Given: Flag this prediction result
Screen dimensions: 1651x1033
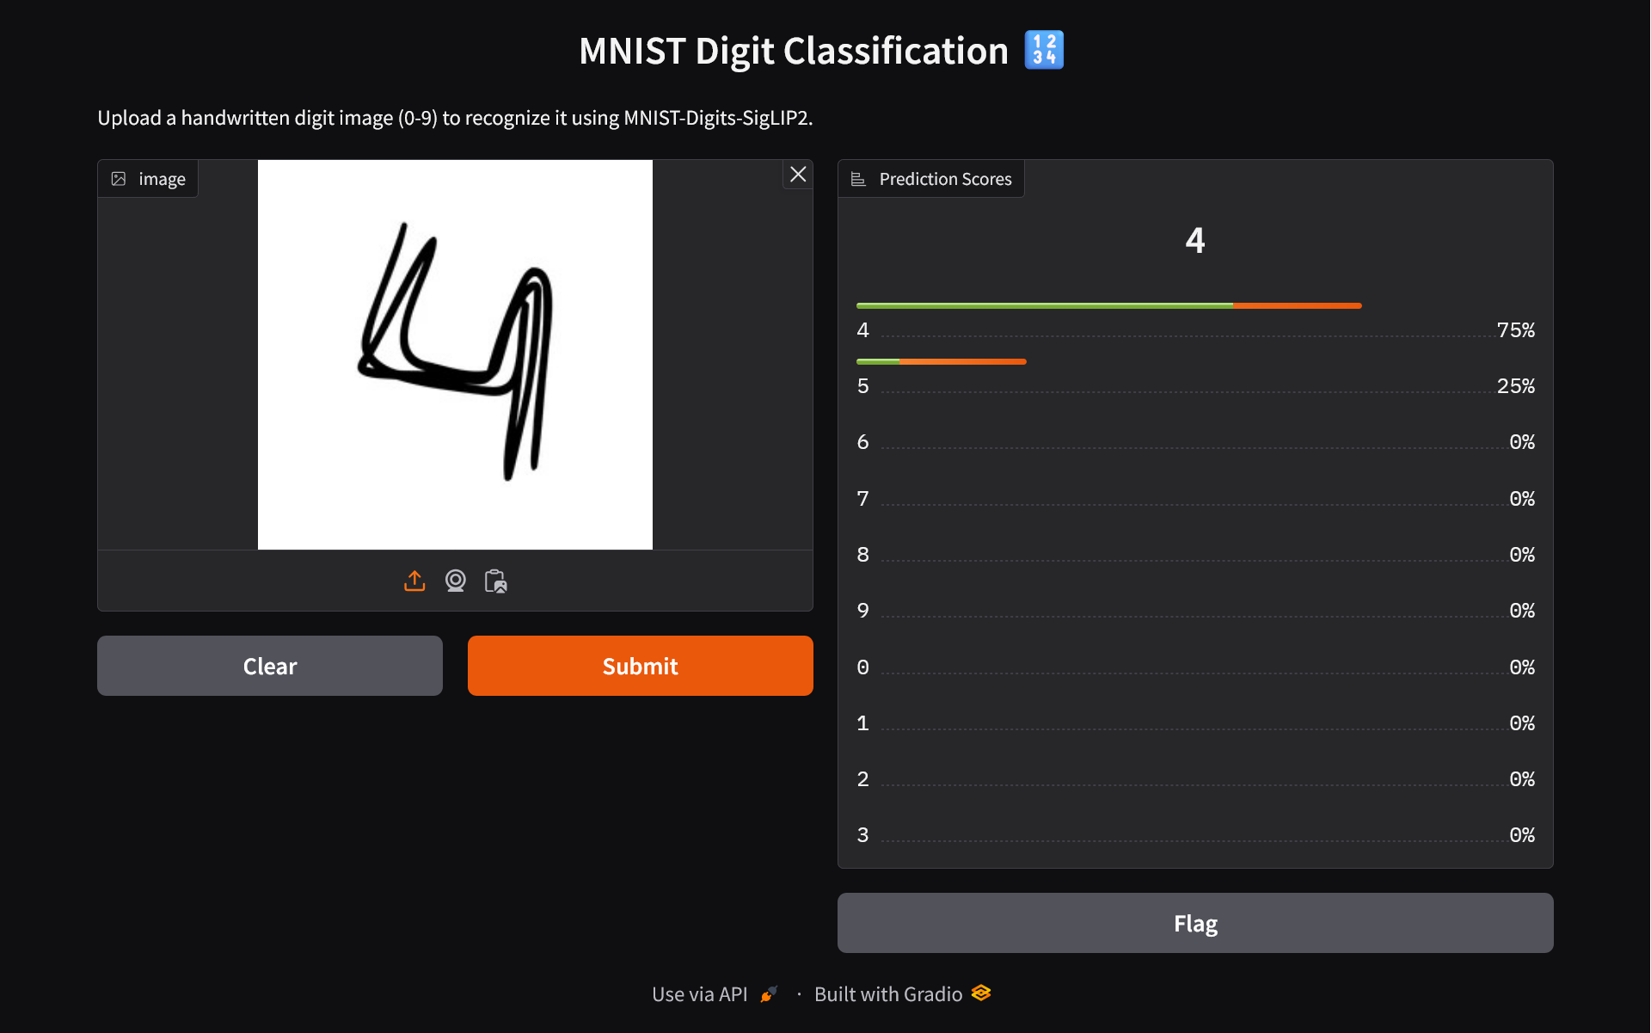Looking at the screenshot, I should click(1194, 923).
